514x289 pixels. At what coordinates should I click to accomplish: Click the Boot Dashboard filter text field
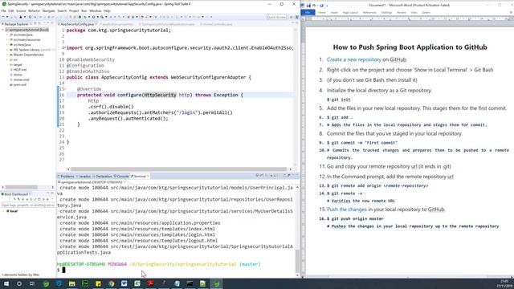tap(28, 206)
